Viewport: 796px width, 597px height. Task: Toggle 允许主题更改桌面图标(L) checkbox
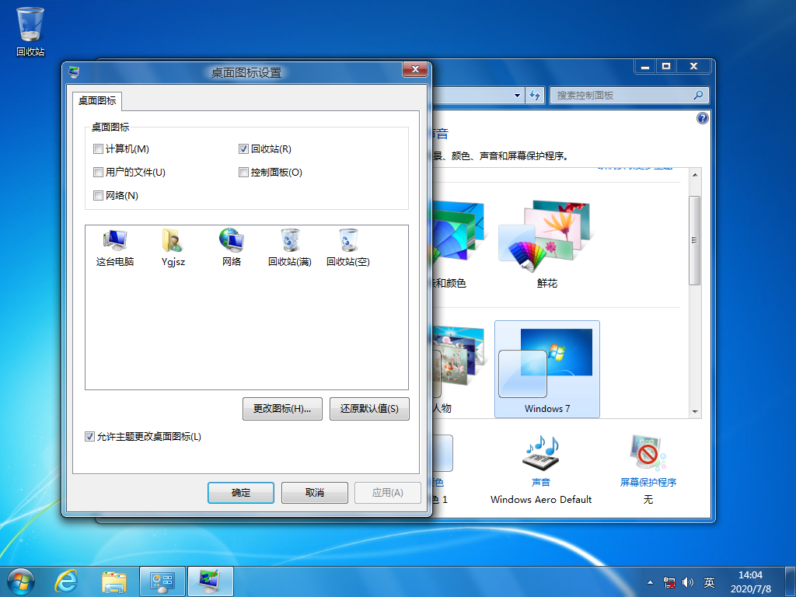click(x=89, y=437)
